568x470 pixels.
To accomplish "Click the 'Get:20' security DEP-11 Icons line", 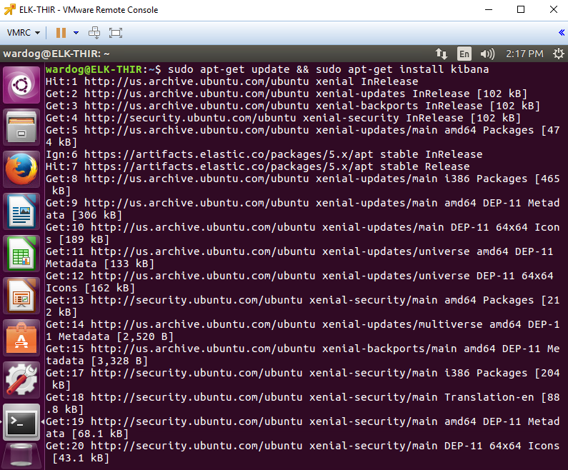I will click(303, 451).
